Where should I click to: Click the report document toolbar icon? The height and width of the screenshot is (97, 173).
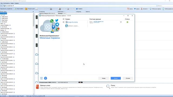pyautogui.click(x=60, y=9)
